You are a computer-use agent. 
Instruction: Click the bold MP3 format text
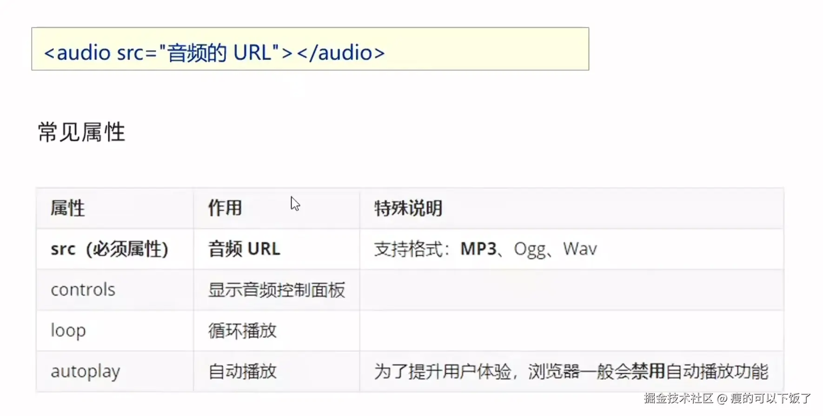pos(478,249)
